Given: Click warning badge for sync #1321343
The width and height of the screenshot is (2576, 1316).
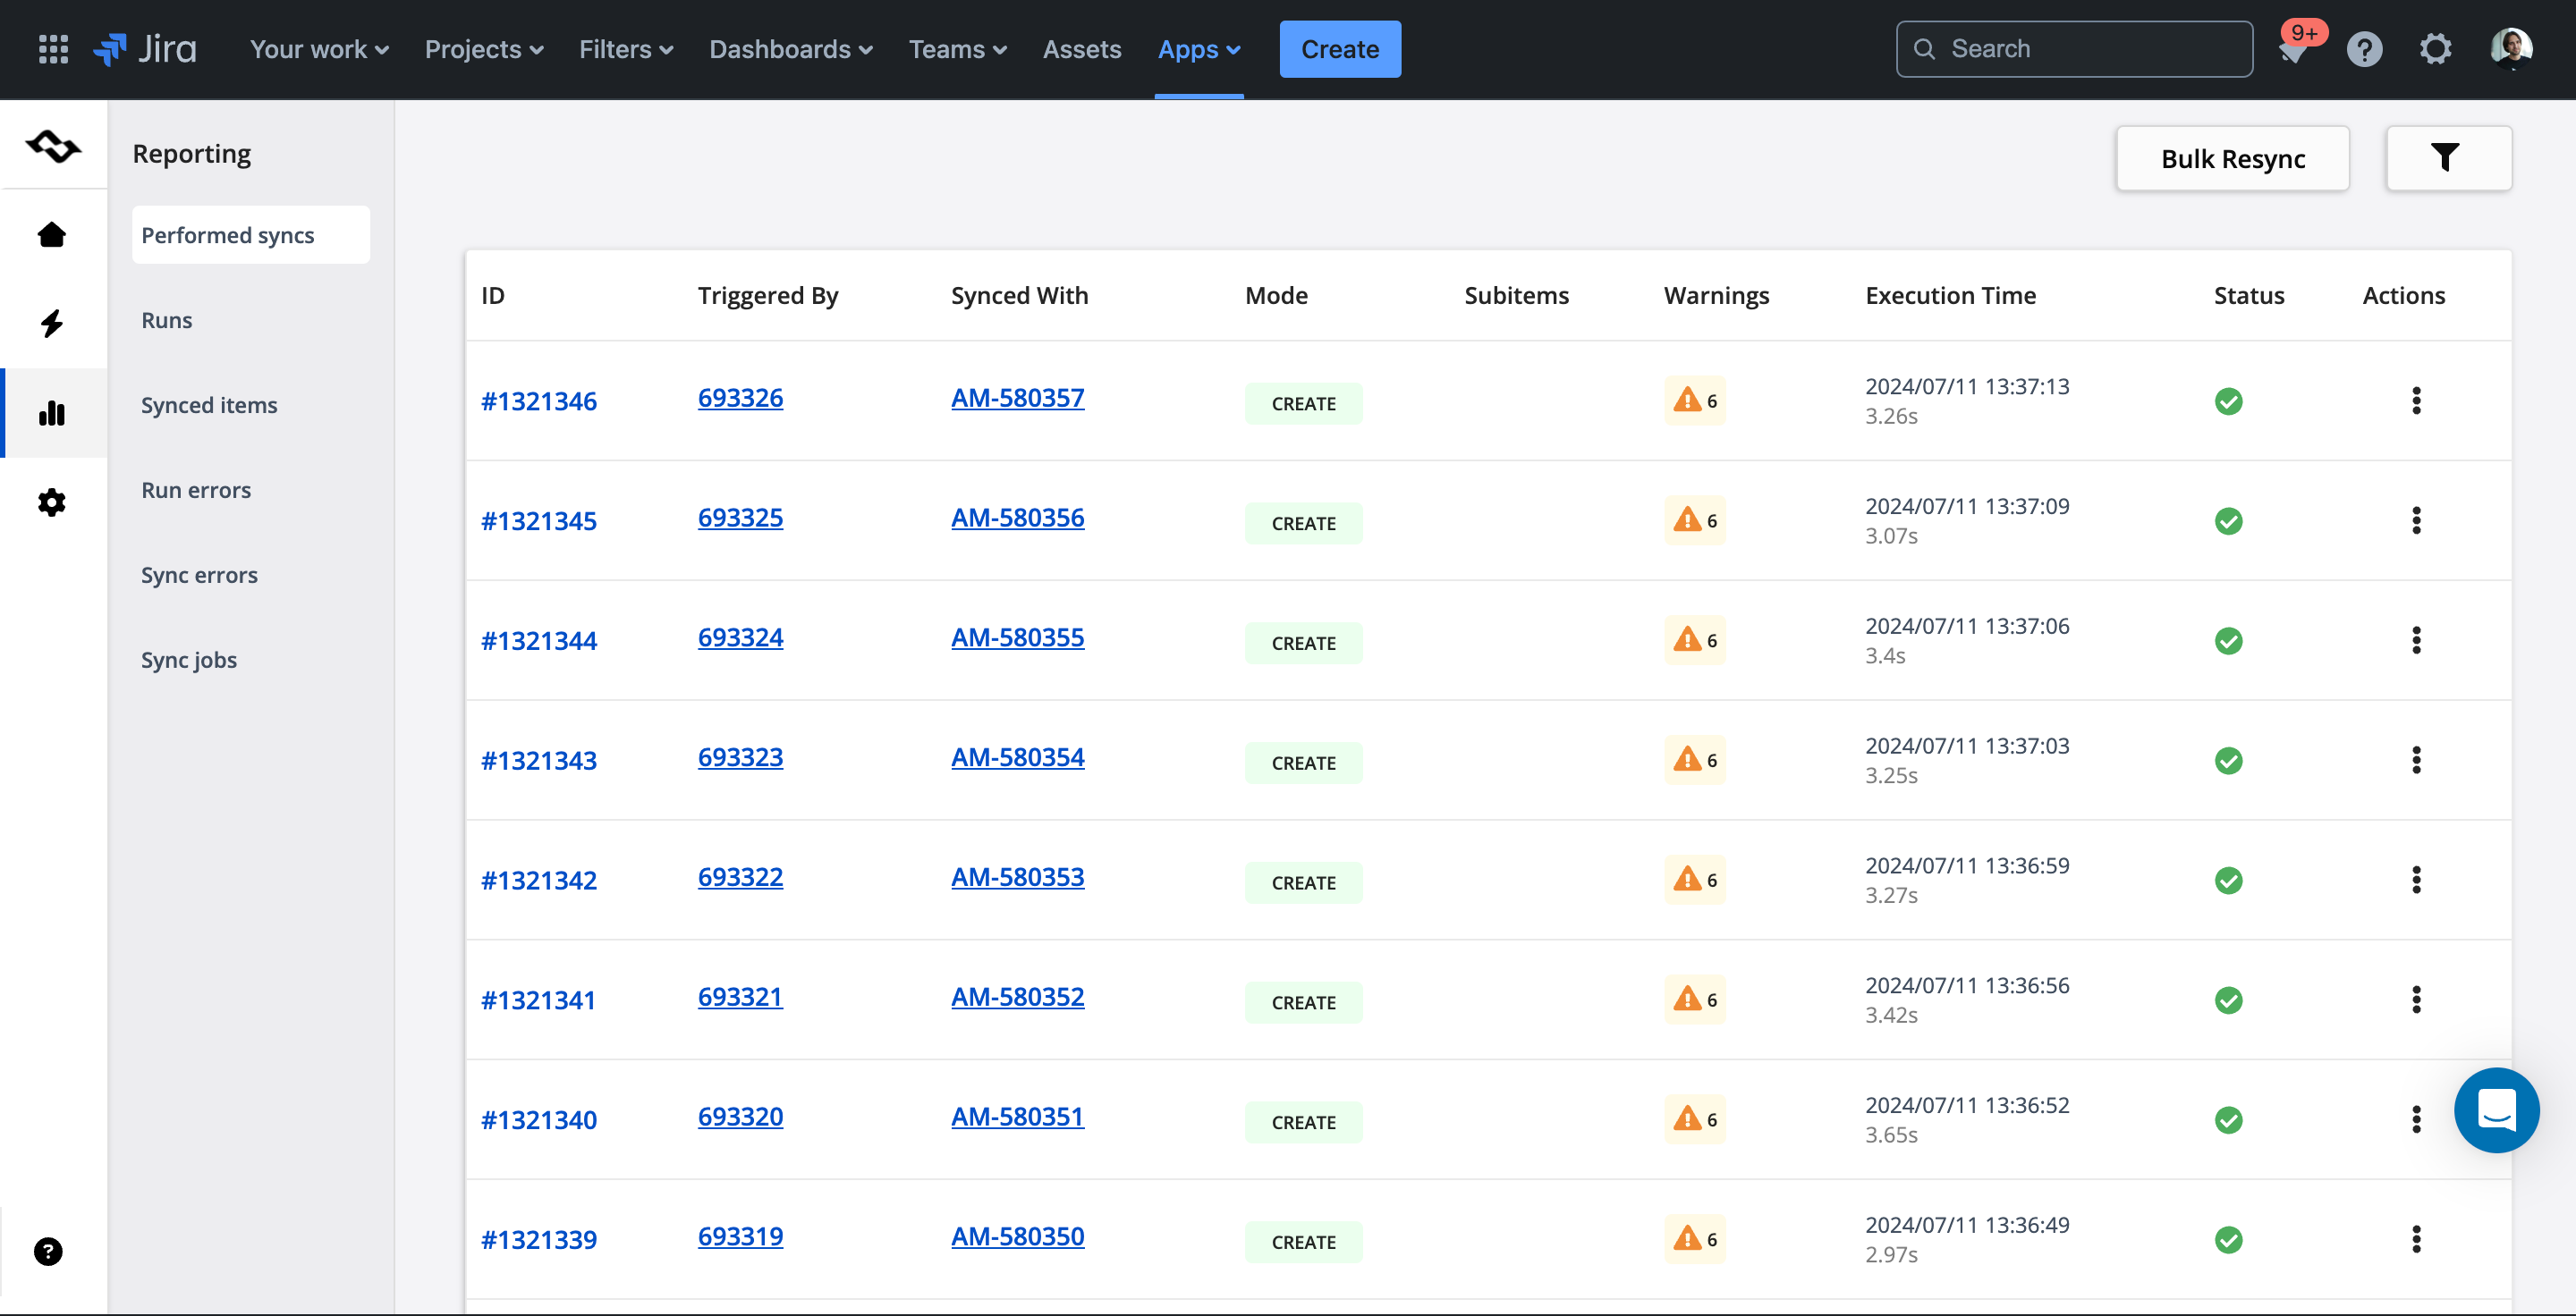Looking at the screenshot, I should pos(1695,761).
